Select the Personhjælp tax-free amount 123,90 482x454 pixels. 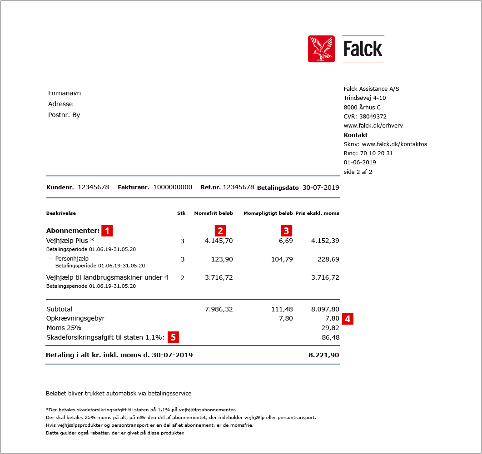coord(222,259)
